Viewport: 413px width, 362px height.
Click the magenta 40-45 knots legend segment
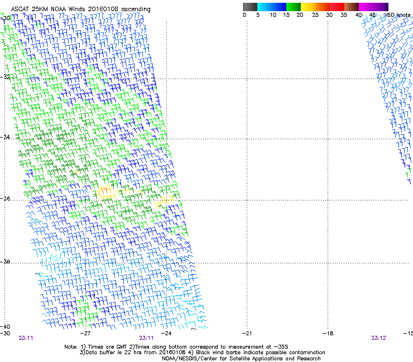366,7
